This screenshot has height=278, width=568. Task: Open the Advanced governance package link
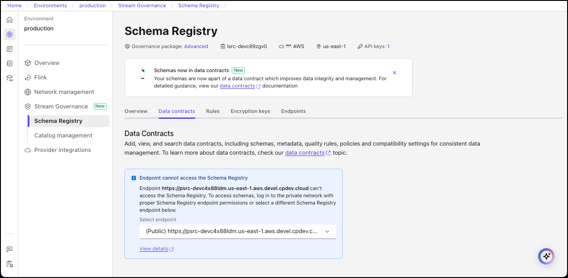196,46
